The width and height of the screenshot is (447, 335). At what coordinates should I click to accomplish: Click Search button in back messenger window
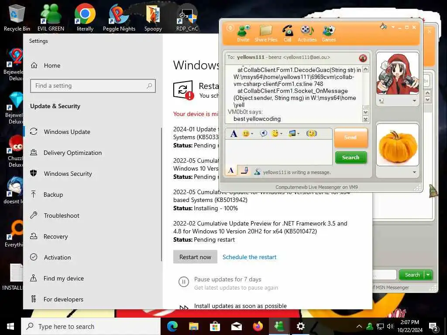point(412,275)
